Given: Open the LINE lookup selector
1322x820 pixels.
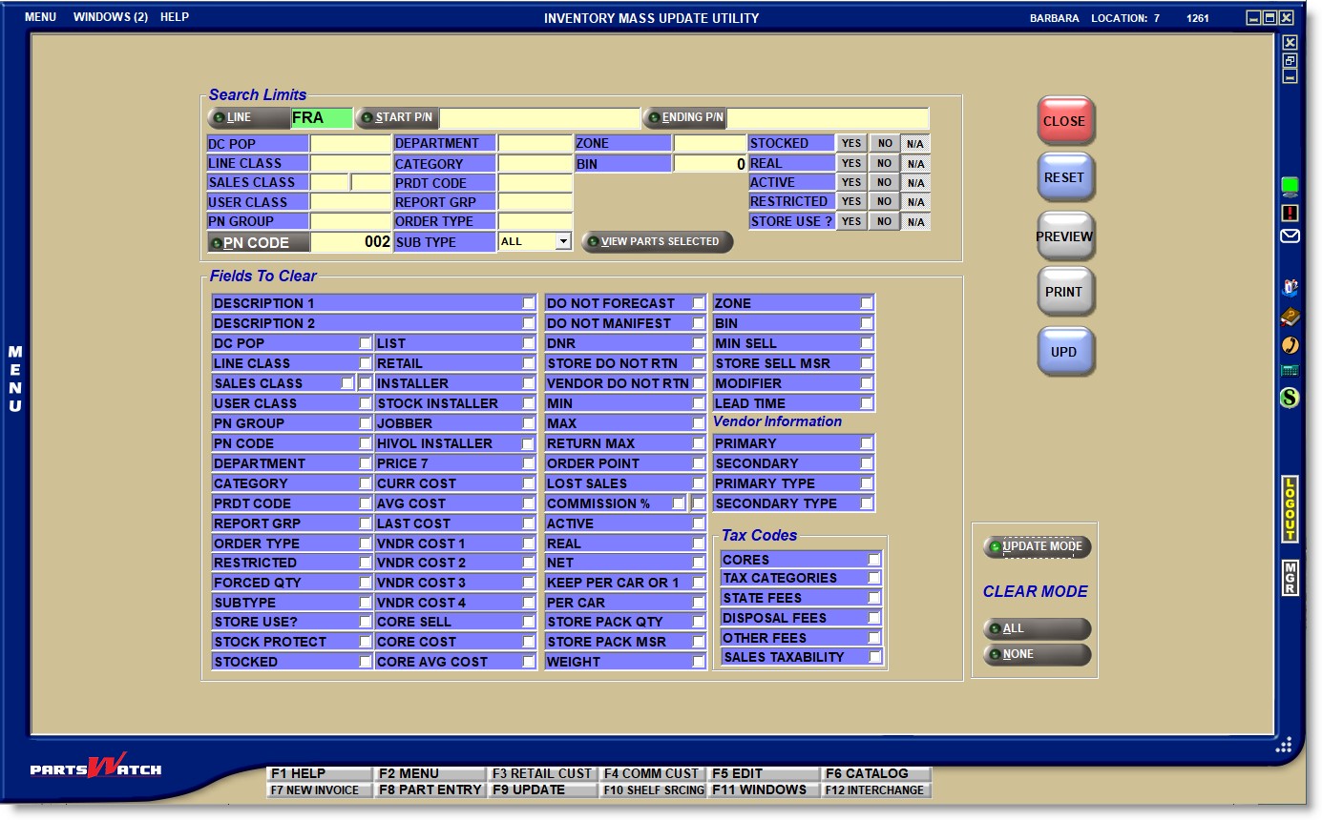Looking at the screenshot, I should click(x=247, y=118).
